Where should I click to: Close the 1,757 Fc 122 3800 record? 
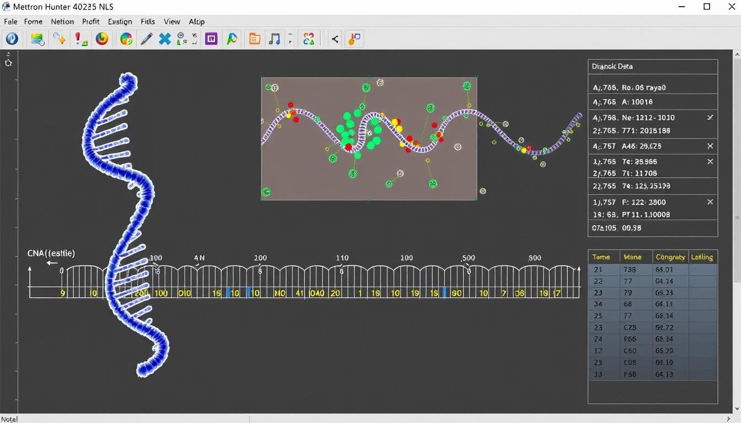[710, 202]
